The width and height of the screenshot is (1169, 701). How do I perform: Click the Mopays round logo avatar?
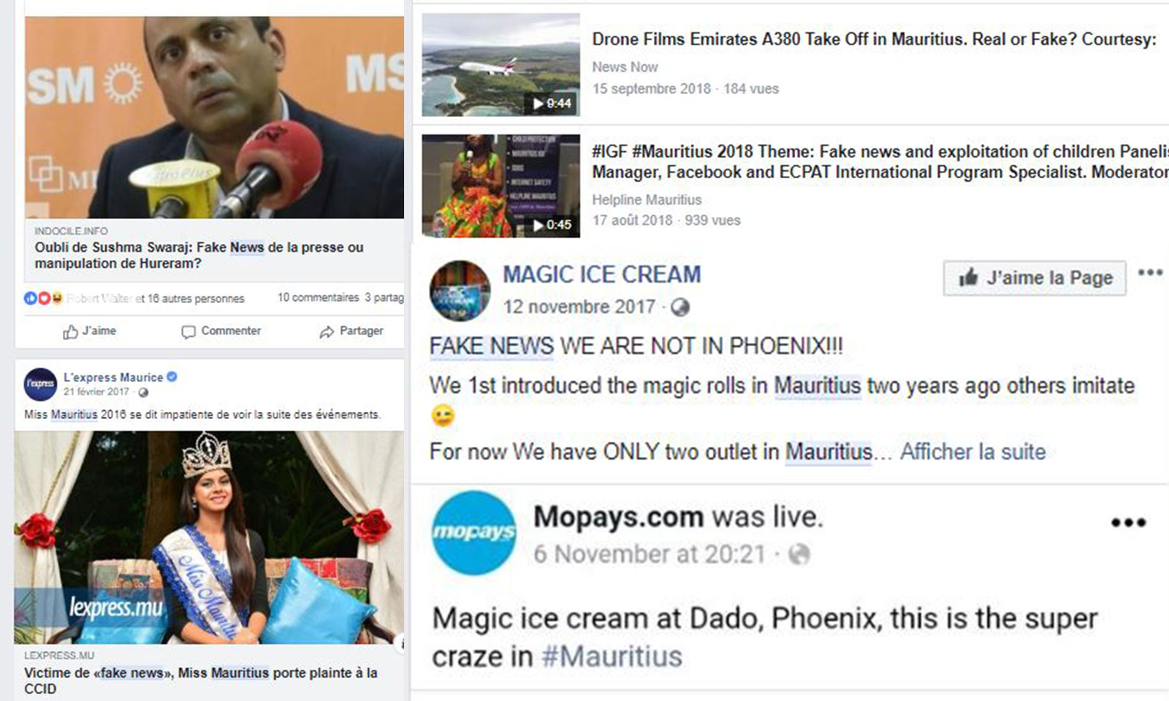473,533
